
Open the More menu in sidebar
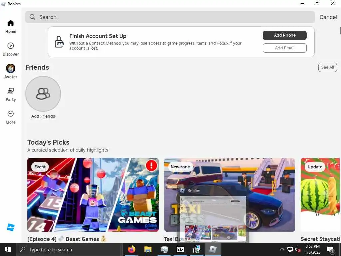11,117
